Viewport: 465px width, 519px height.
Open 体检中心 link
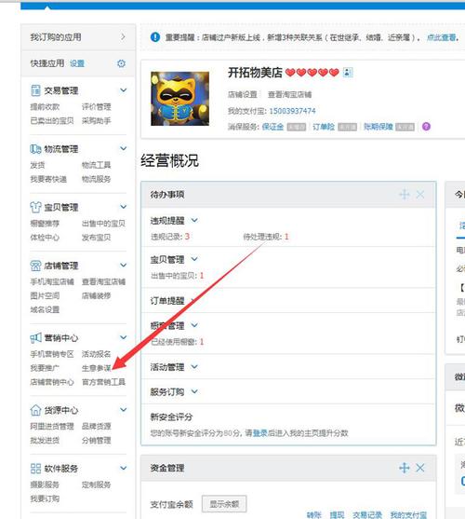point(45,238)
